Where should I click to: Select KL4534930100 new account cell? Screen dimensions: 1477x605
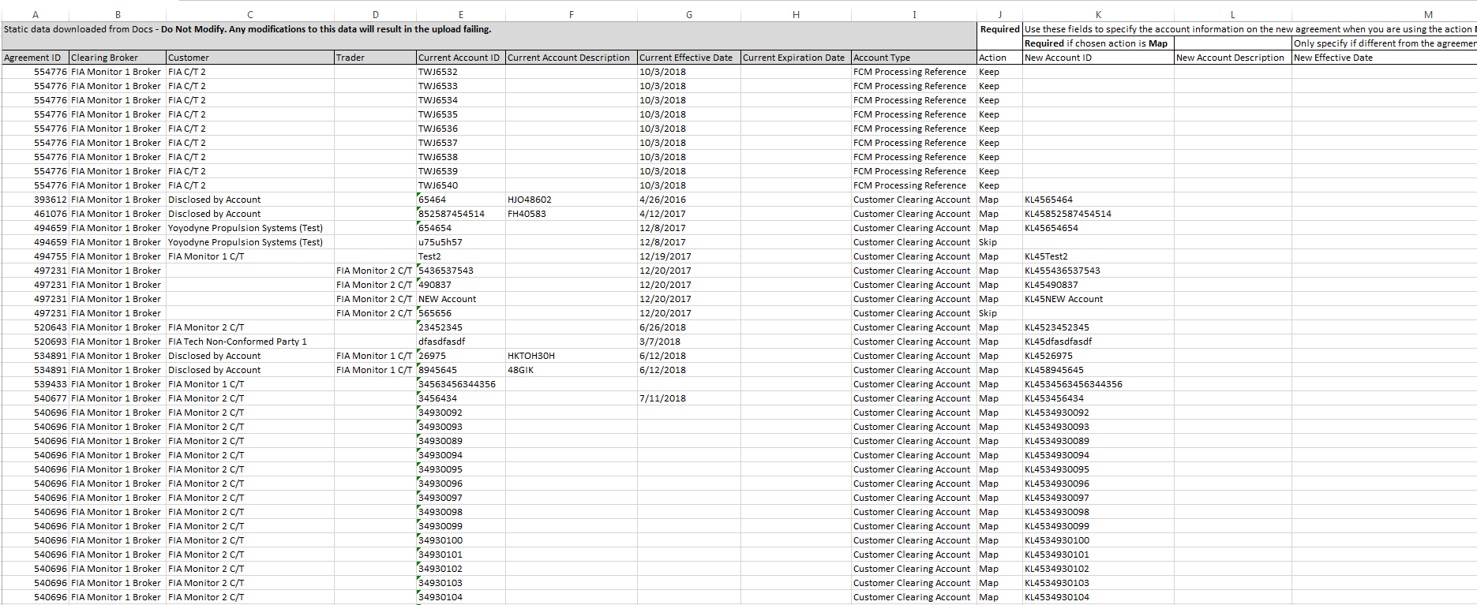point(1098,540)
